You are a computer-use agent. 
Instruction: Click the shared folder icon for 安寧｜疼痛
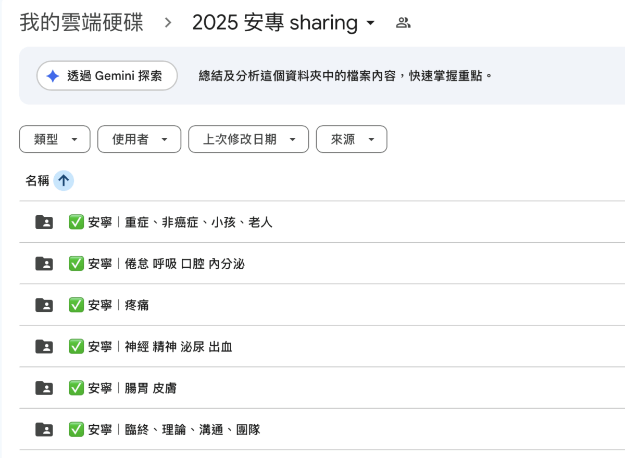click(44, 305)
